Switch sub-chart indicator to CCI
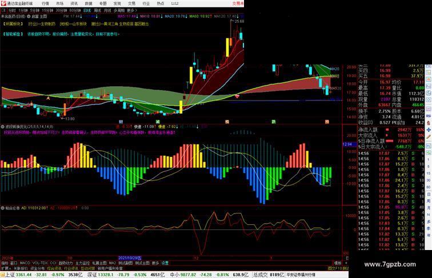 (53, 263)
